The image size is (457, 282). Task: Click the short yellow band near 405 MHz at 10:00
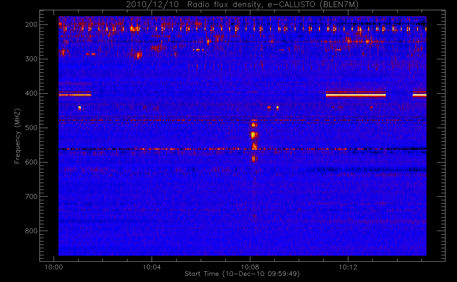75,95
